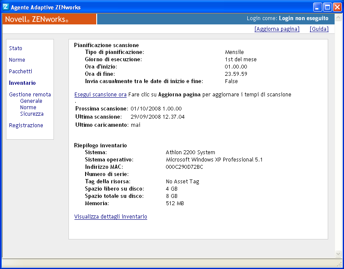Select 'Microsoft Windows XP Professional 5.1' text

(x=214, y=160)
